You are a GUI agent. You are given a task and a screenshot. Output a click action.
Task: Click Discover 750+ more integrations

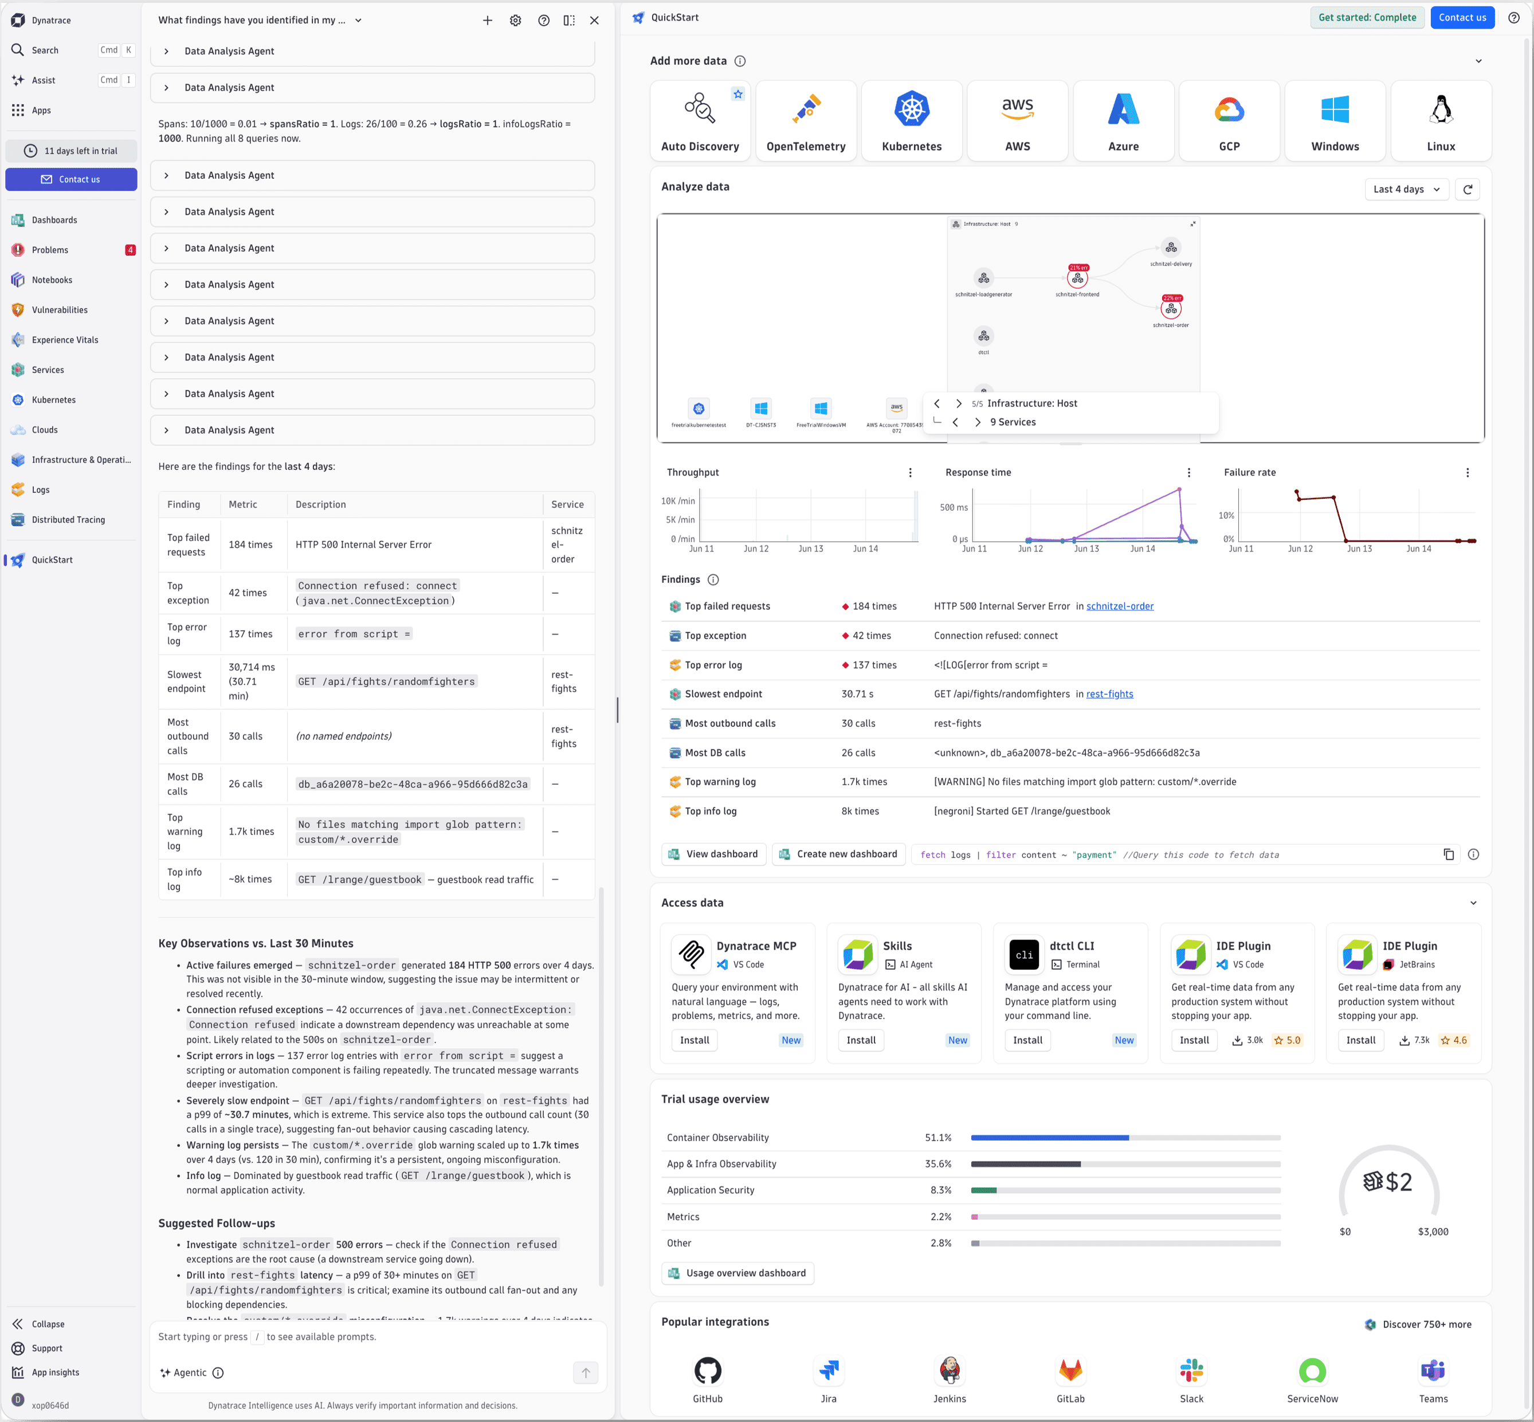(1418, 1324)
